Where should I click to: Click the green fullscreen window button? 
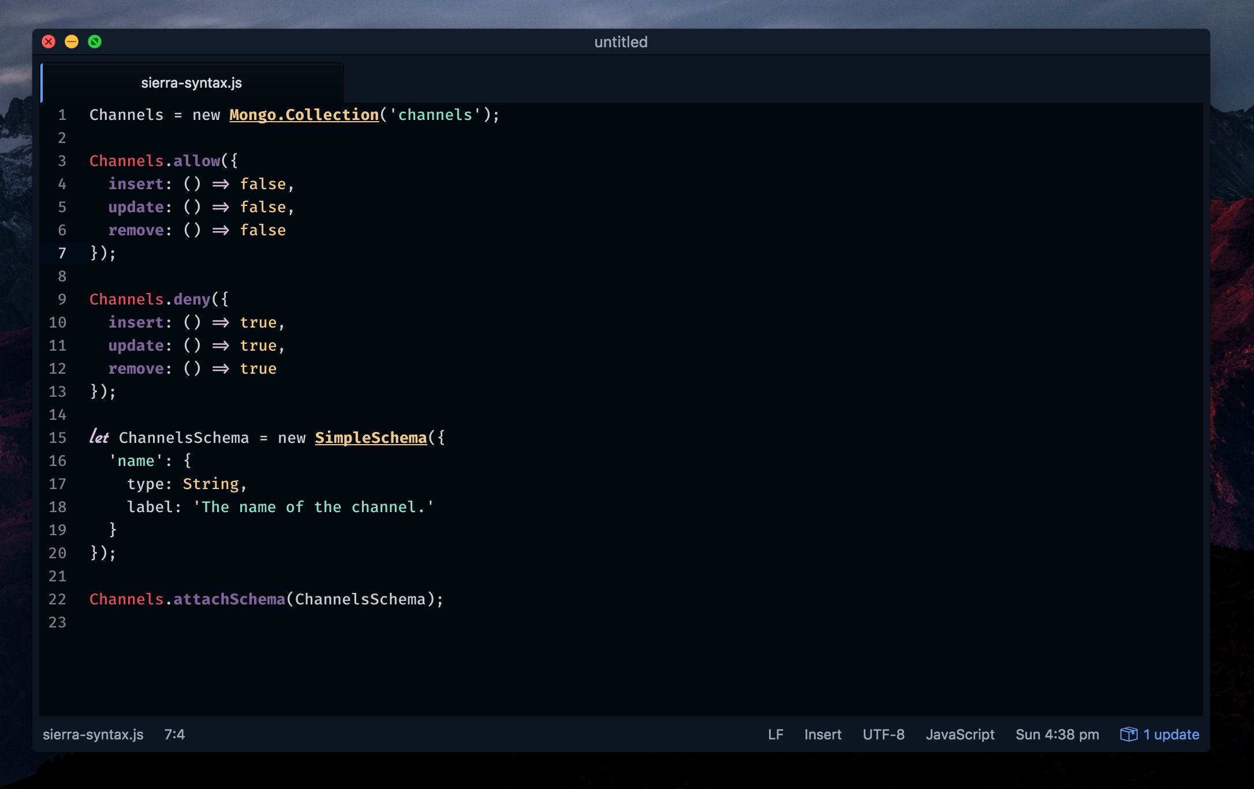coord(95,42)
